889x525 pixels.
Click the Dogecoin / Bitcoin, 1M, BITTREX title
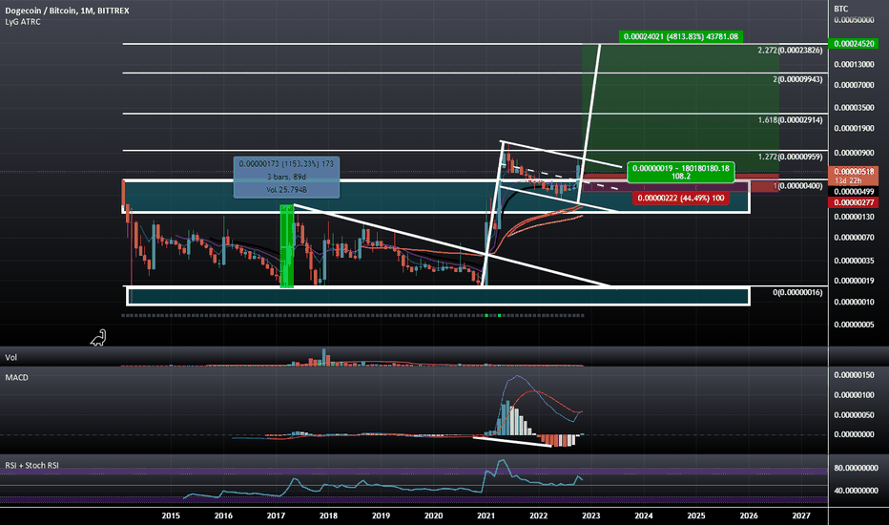point(67,10)
